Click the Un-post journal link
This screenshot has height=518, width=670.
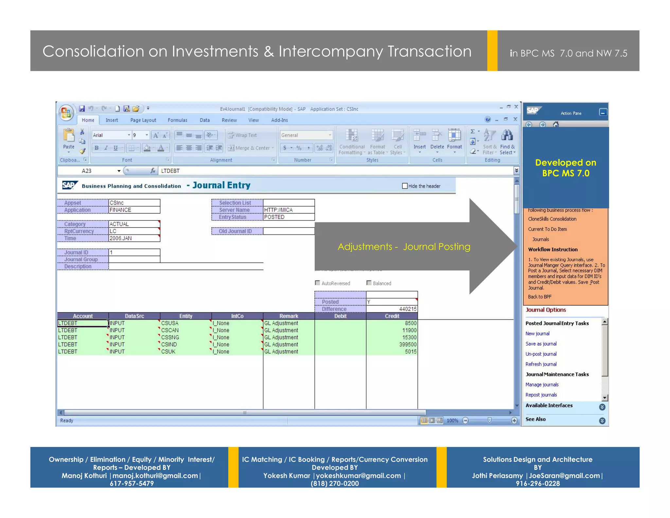pyautogui.click(x=541, y=354)
